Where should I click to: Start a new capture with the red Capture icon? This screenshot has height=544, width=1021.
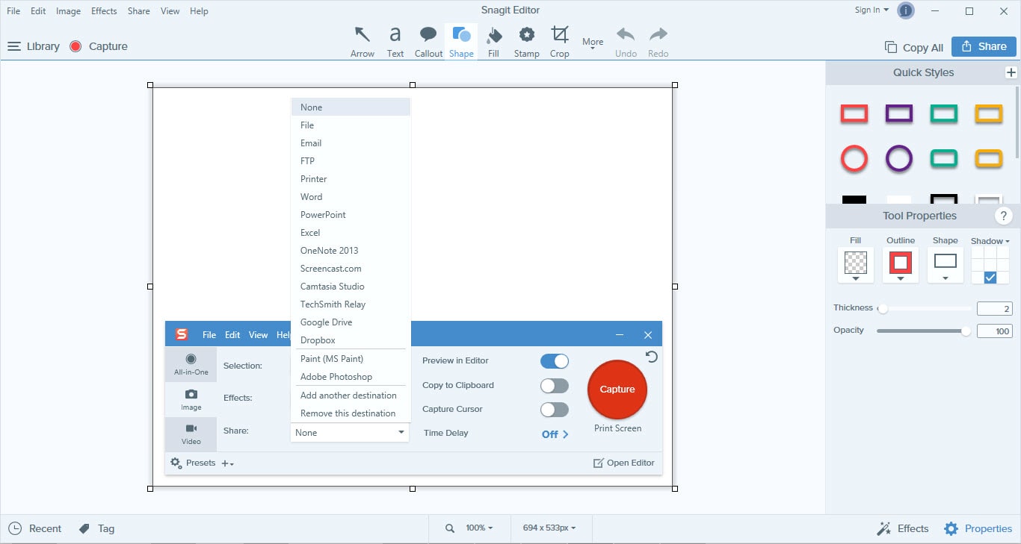click(x=75, y=46)
